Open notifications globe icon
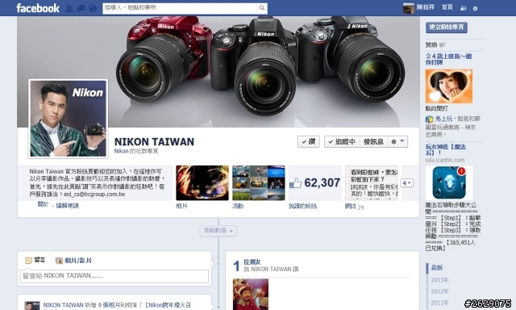The image size is (516, 310). coord(94,8)
